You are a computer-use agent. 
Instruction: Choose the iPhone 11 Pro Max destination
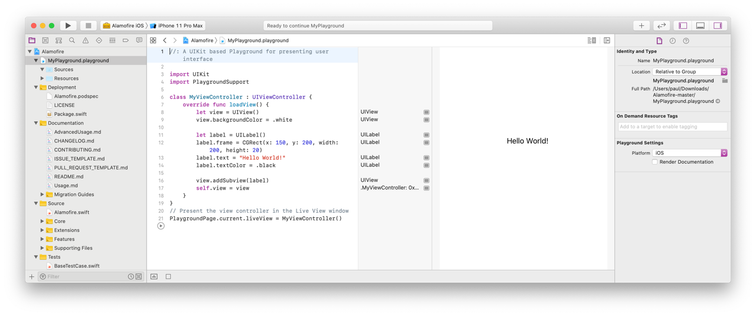point(177,25)
